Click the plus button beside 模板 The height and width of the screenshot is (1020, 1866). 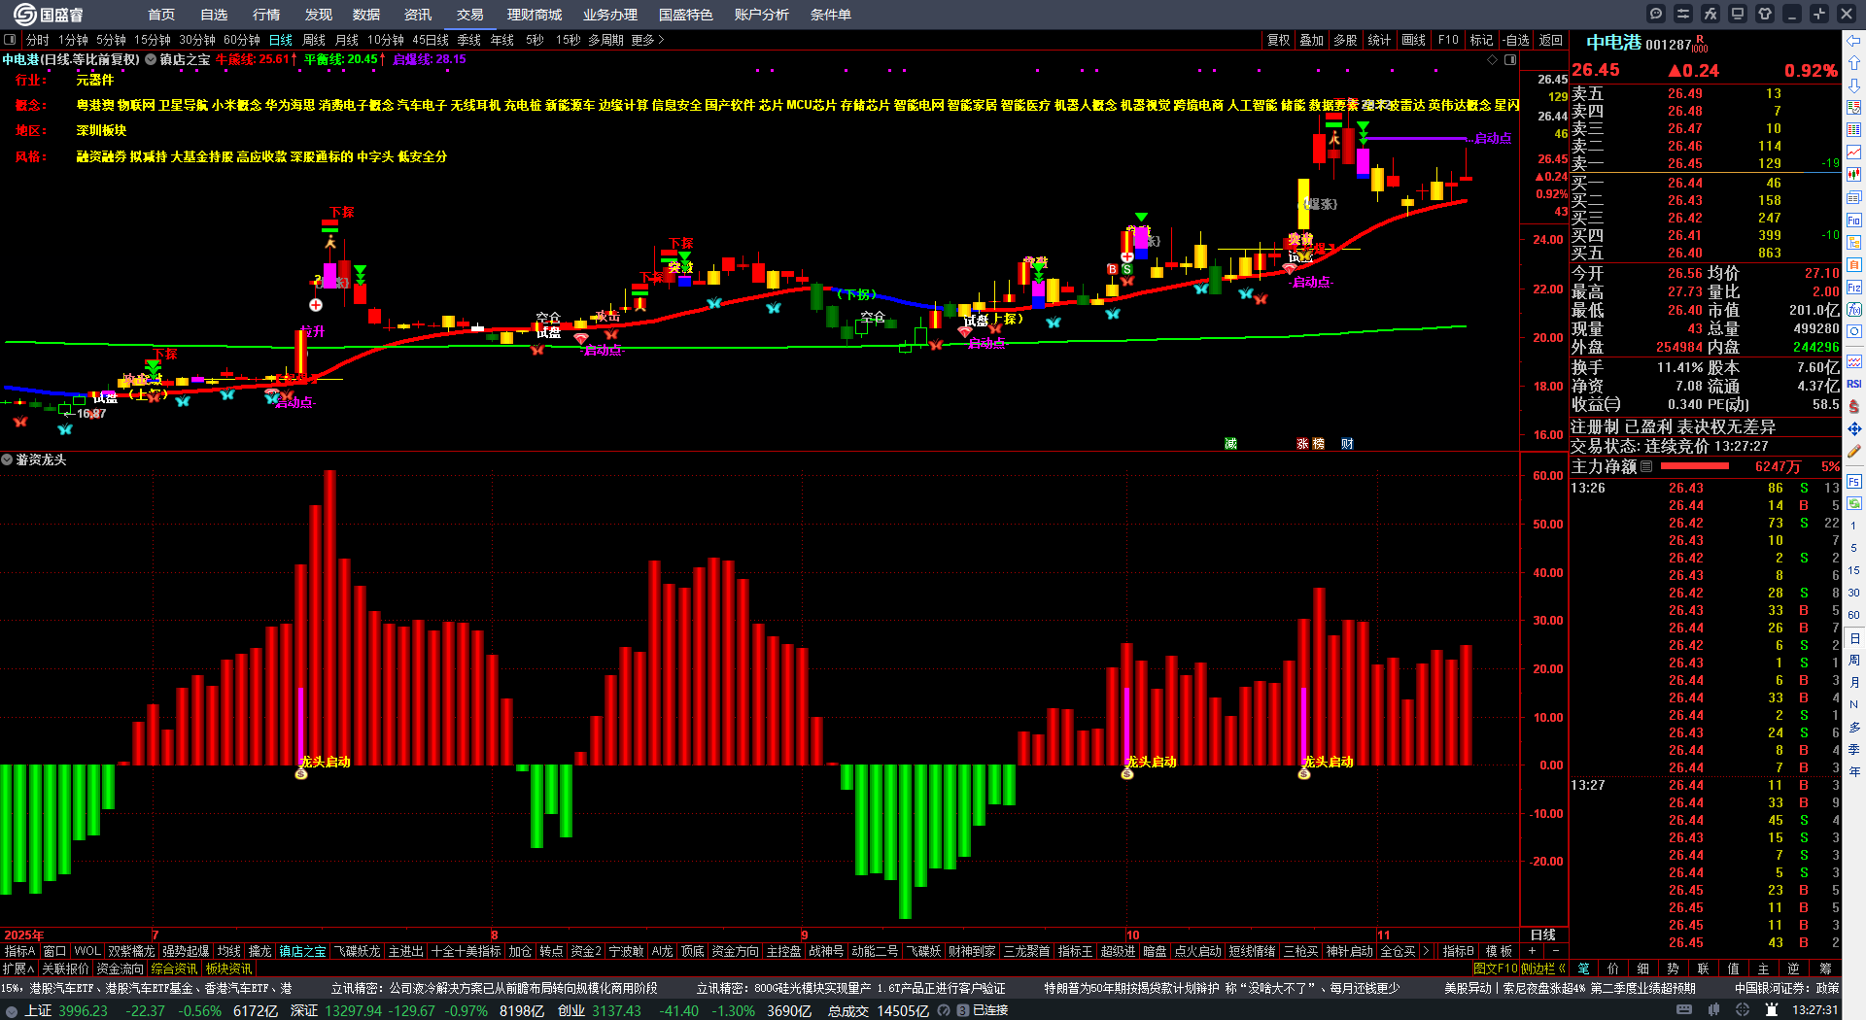click(1533, 951)
